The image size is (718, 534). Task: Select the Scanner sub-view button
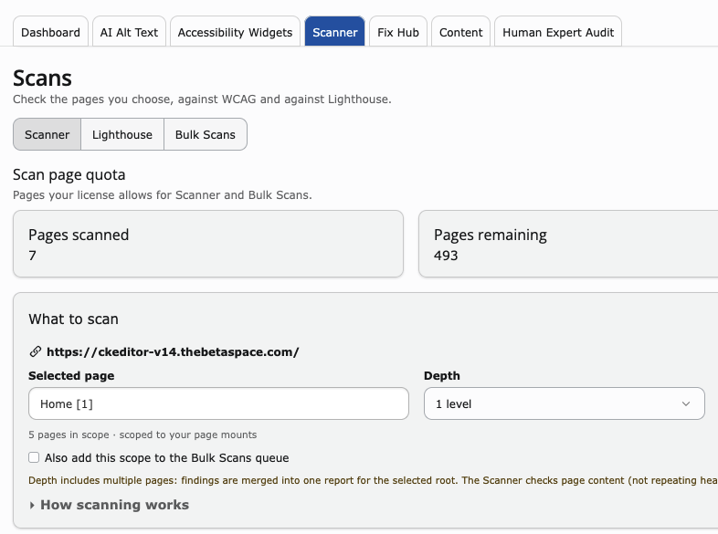point(48,134)
